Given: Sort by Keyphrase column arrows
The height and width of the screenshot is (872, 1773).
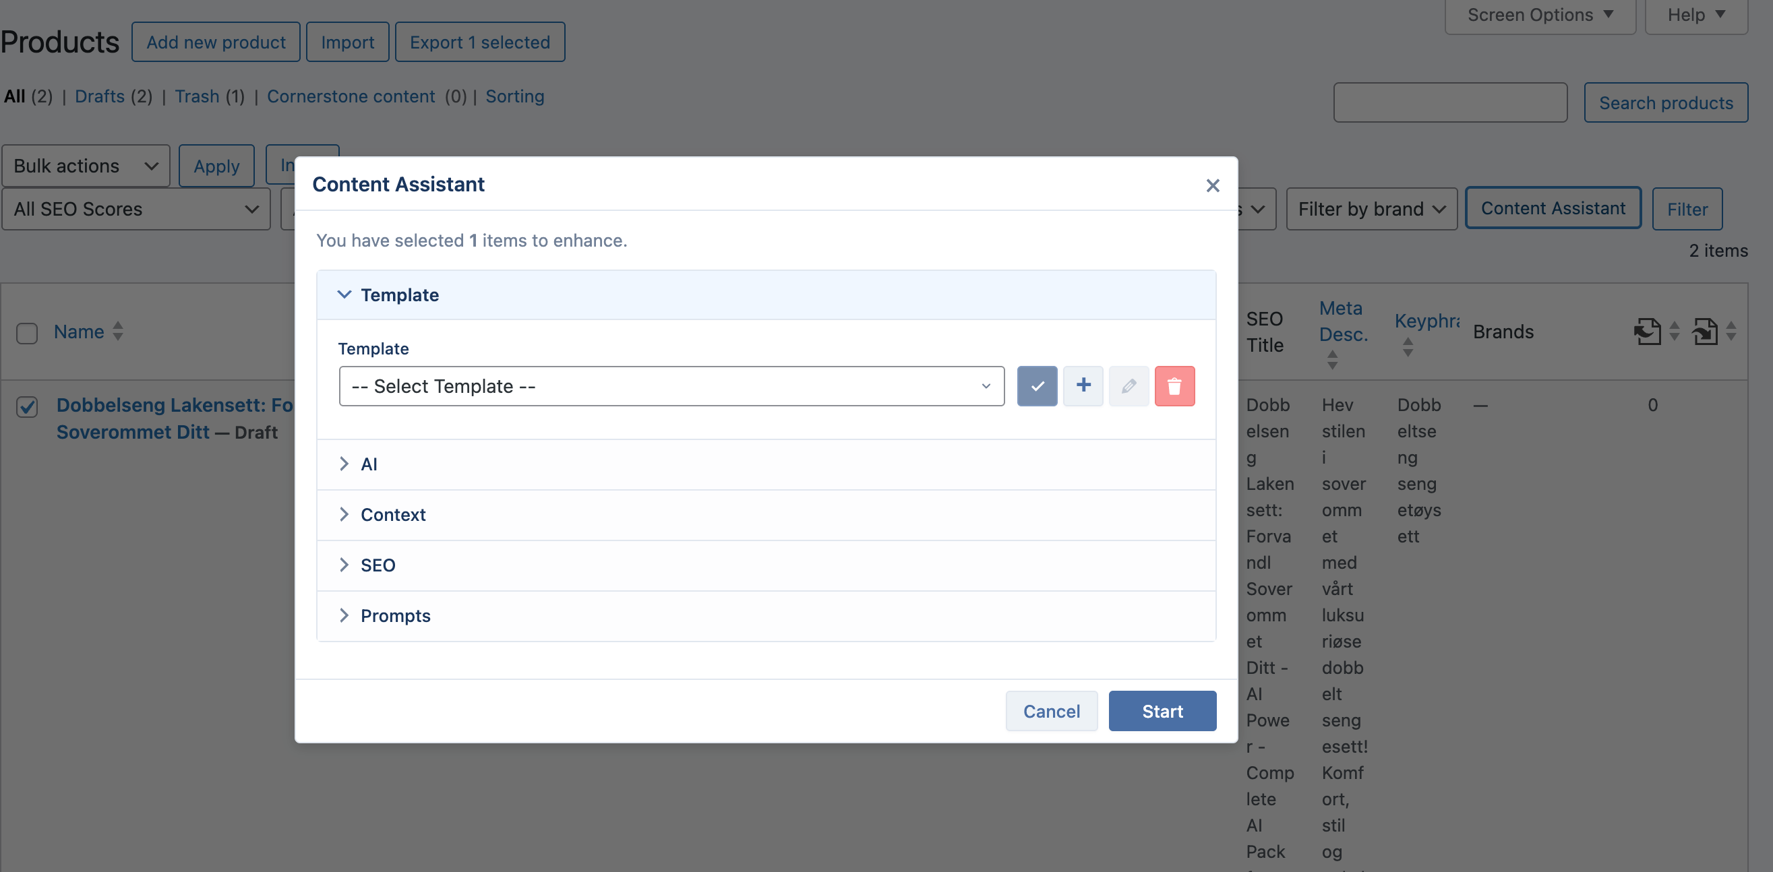Looking at the screenshot, I should click(1408, 347).
